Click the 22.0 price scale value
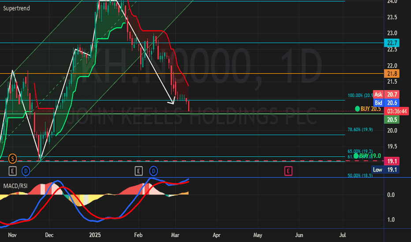This screenshot has height=242, width=411. click(392, 66)
